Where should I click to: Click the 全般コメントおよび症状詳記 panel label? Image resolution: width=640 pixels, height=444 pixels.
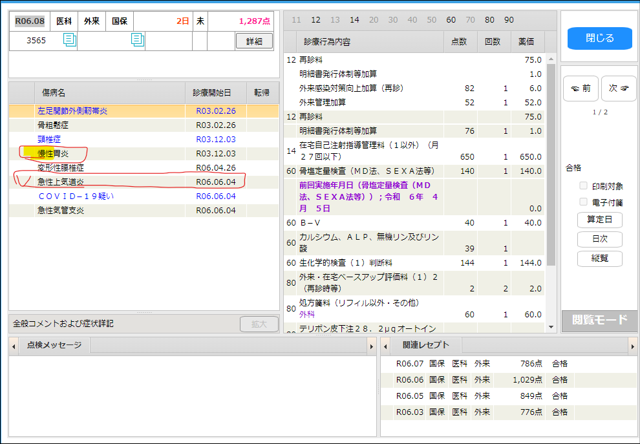(x=63, y=324)
